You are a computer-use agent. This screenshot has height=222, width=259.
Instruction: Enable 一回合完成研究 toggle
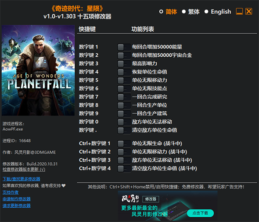[123, 97]
